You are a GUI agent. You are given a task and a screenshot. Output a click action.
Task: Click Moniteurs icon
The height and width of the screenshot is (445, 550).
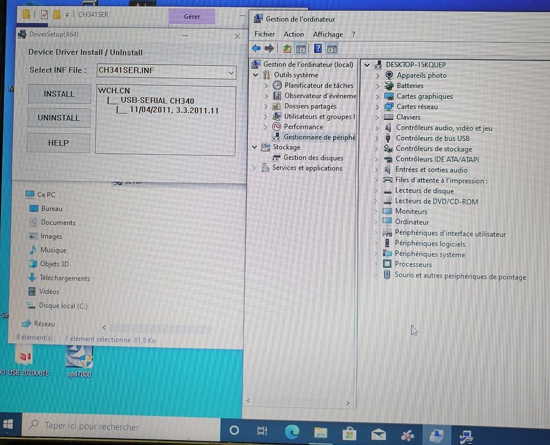coord(387,211)
